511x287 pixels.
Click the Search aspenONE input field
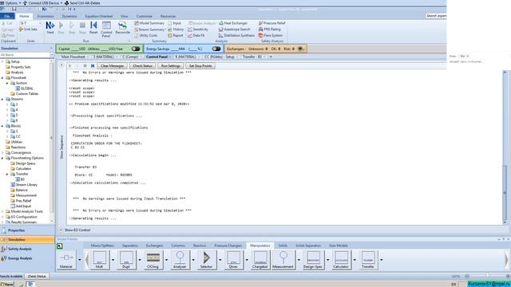click(436, 16)
